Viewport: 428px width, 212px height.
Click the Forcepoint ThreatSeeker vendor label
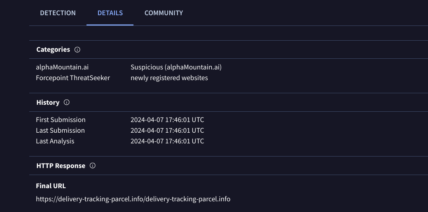click(x=73, y=78)
